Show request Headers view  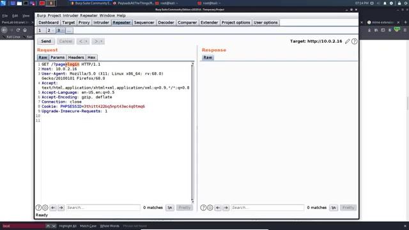click(x=76, y=57)
